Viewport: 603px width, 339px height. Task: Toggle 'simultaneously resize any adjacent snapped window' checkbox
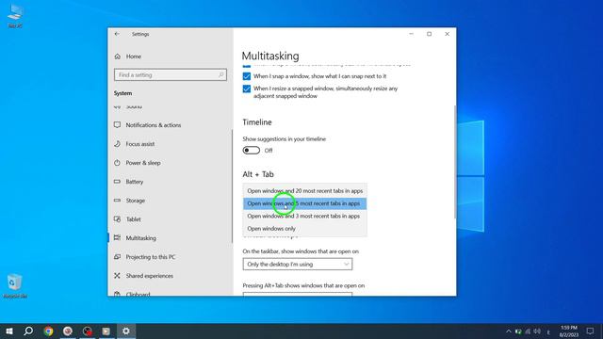click(247, 89)
